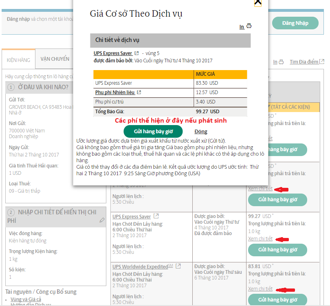Click 'Xem chi tiết' in the row above UPS Express Saver
Screen dimensions: 330x306
[260, 189]
